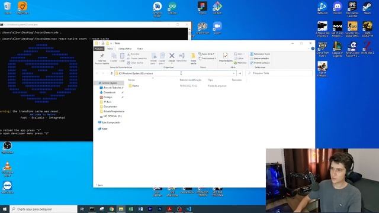Open A Plague Tale Innocence shortcut

click(322, 29)
